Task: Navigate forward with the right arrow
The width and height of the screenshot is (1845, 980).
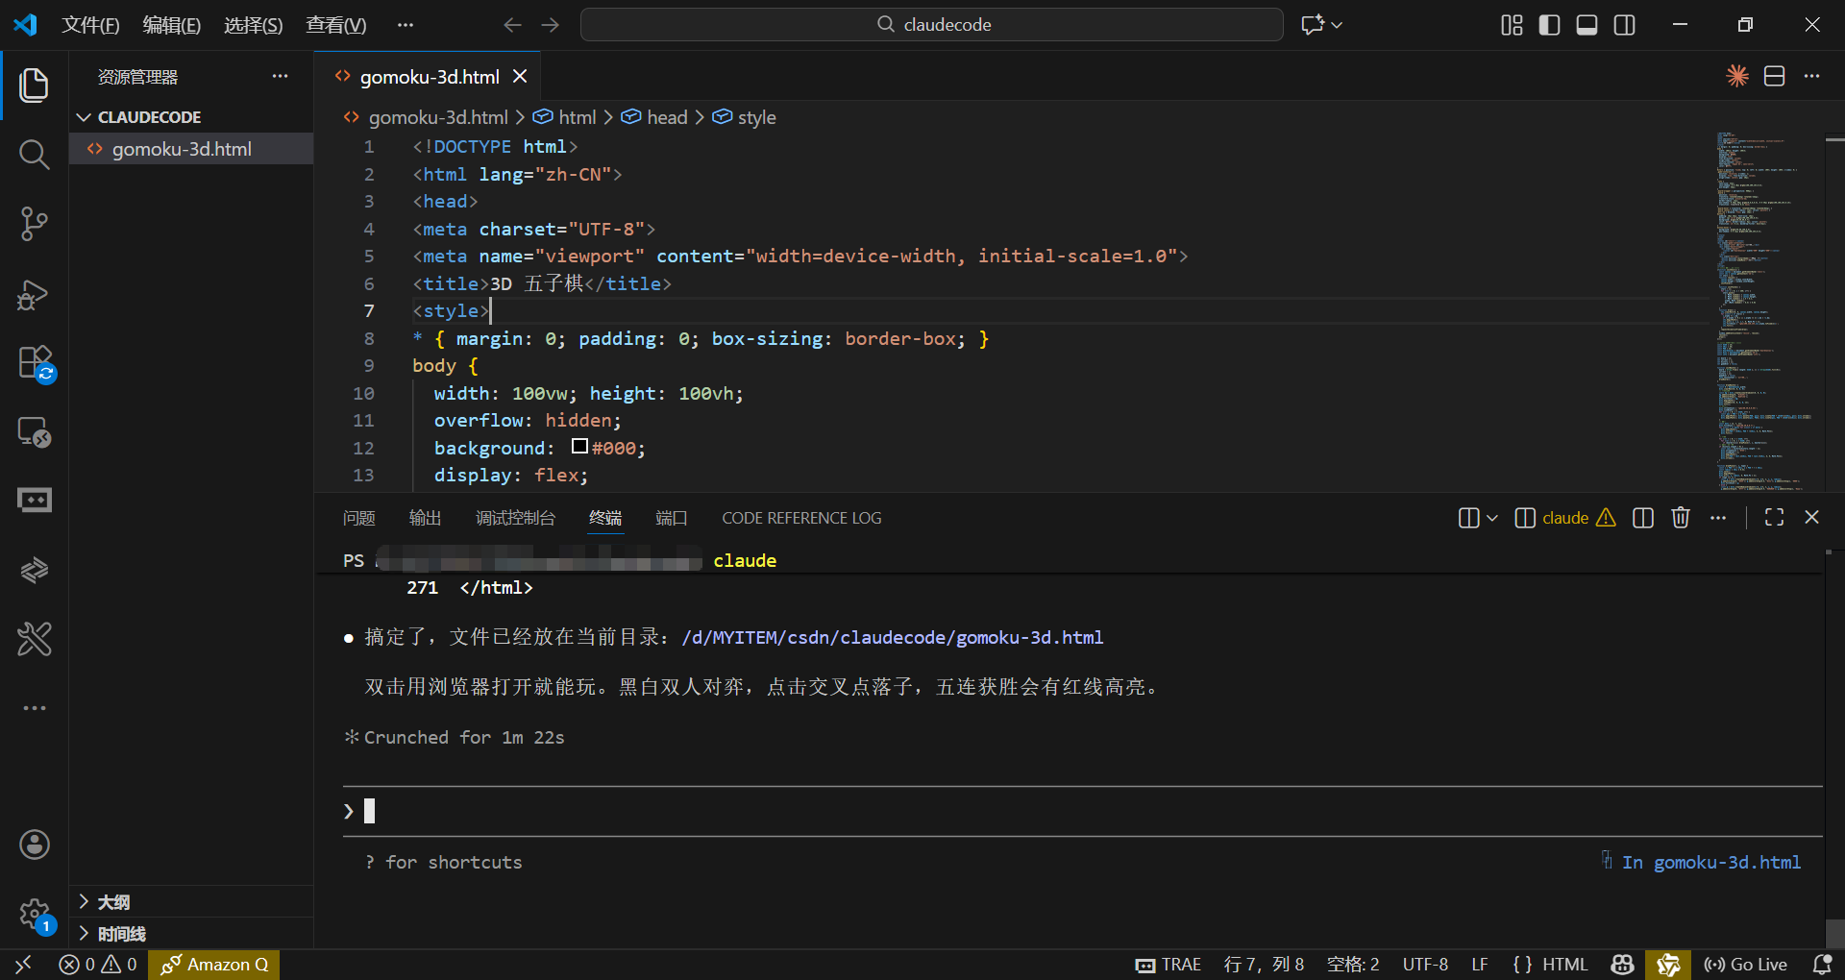Action: pyautogui.click(x=550, y=25)
